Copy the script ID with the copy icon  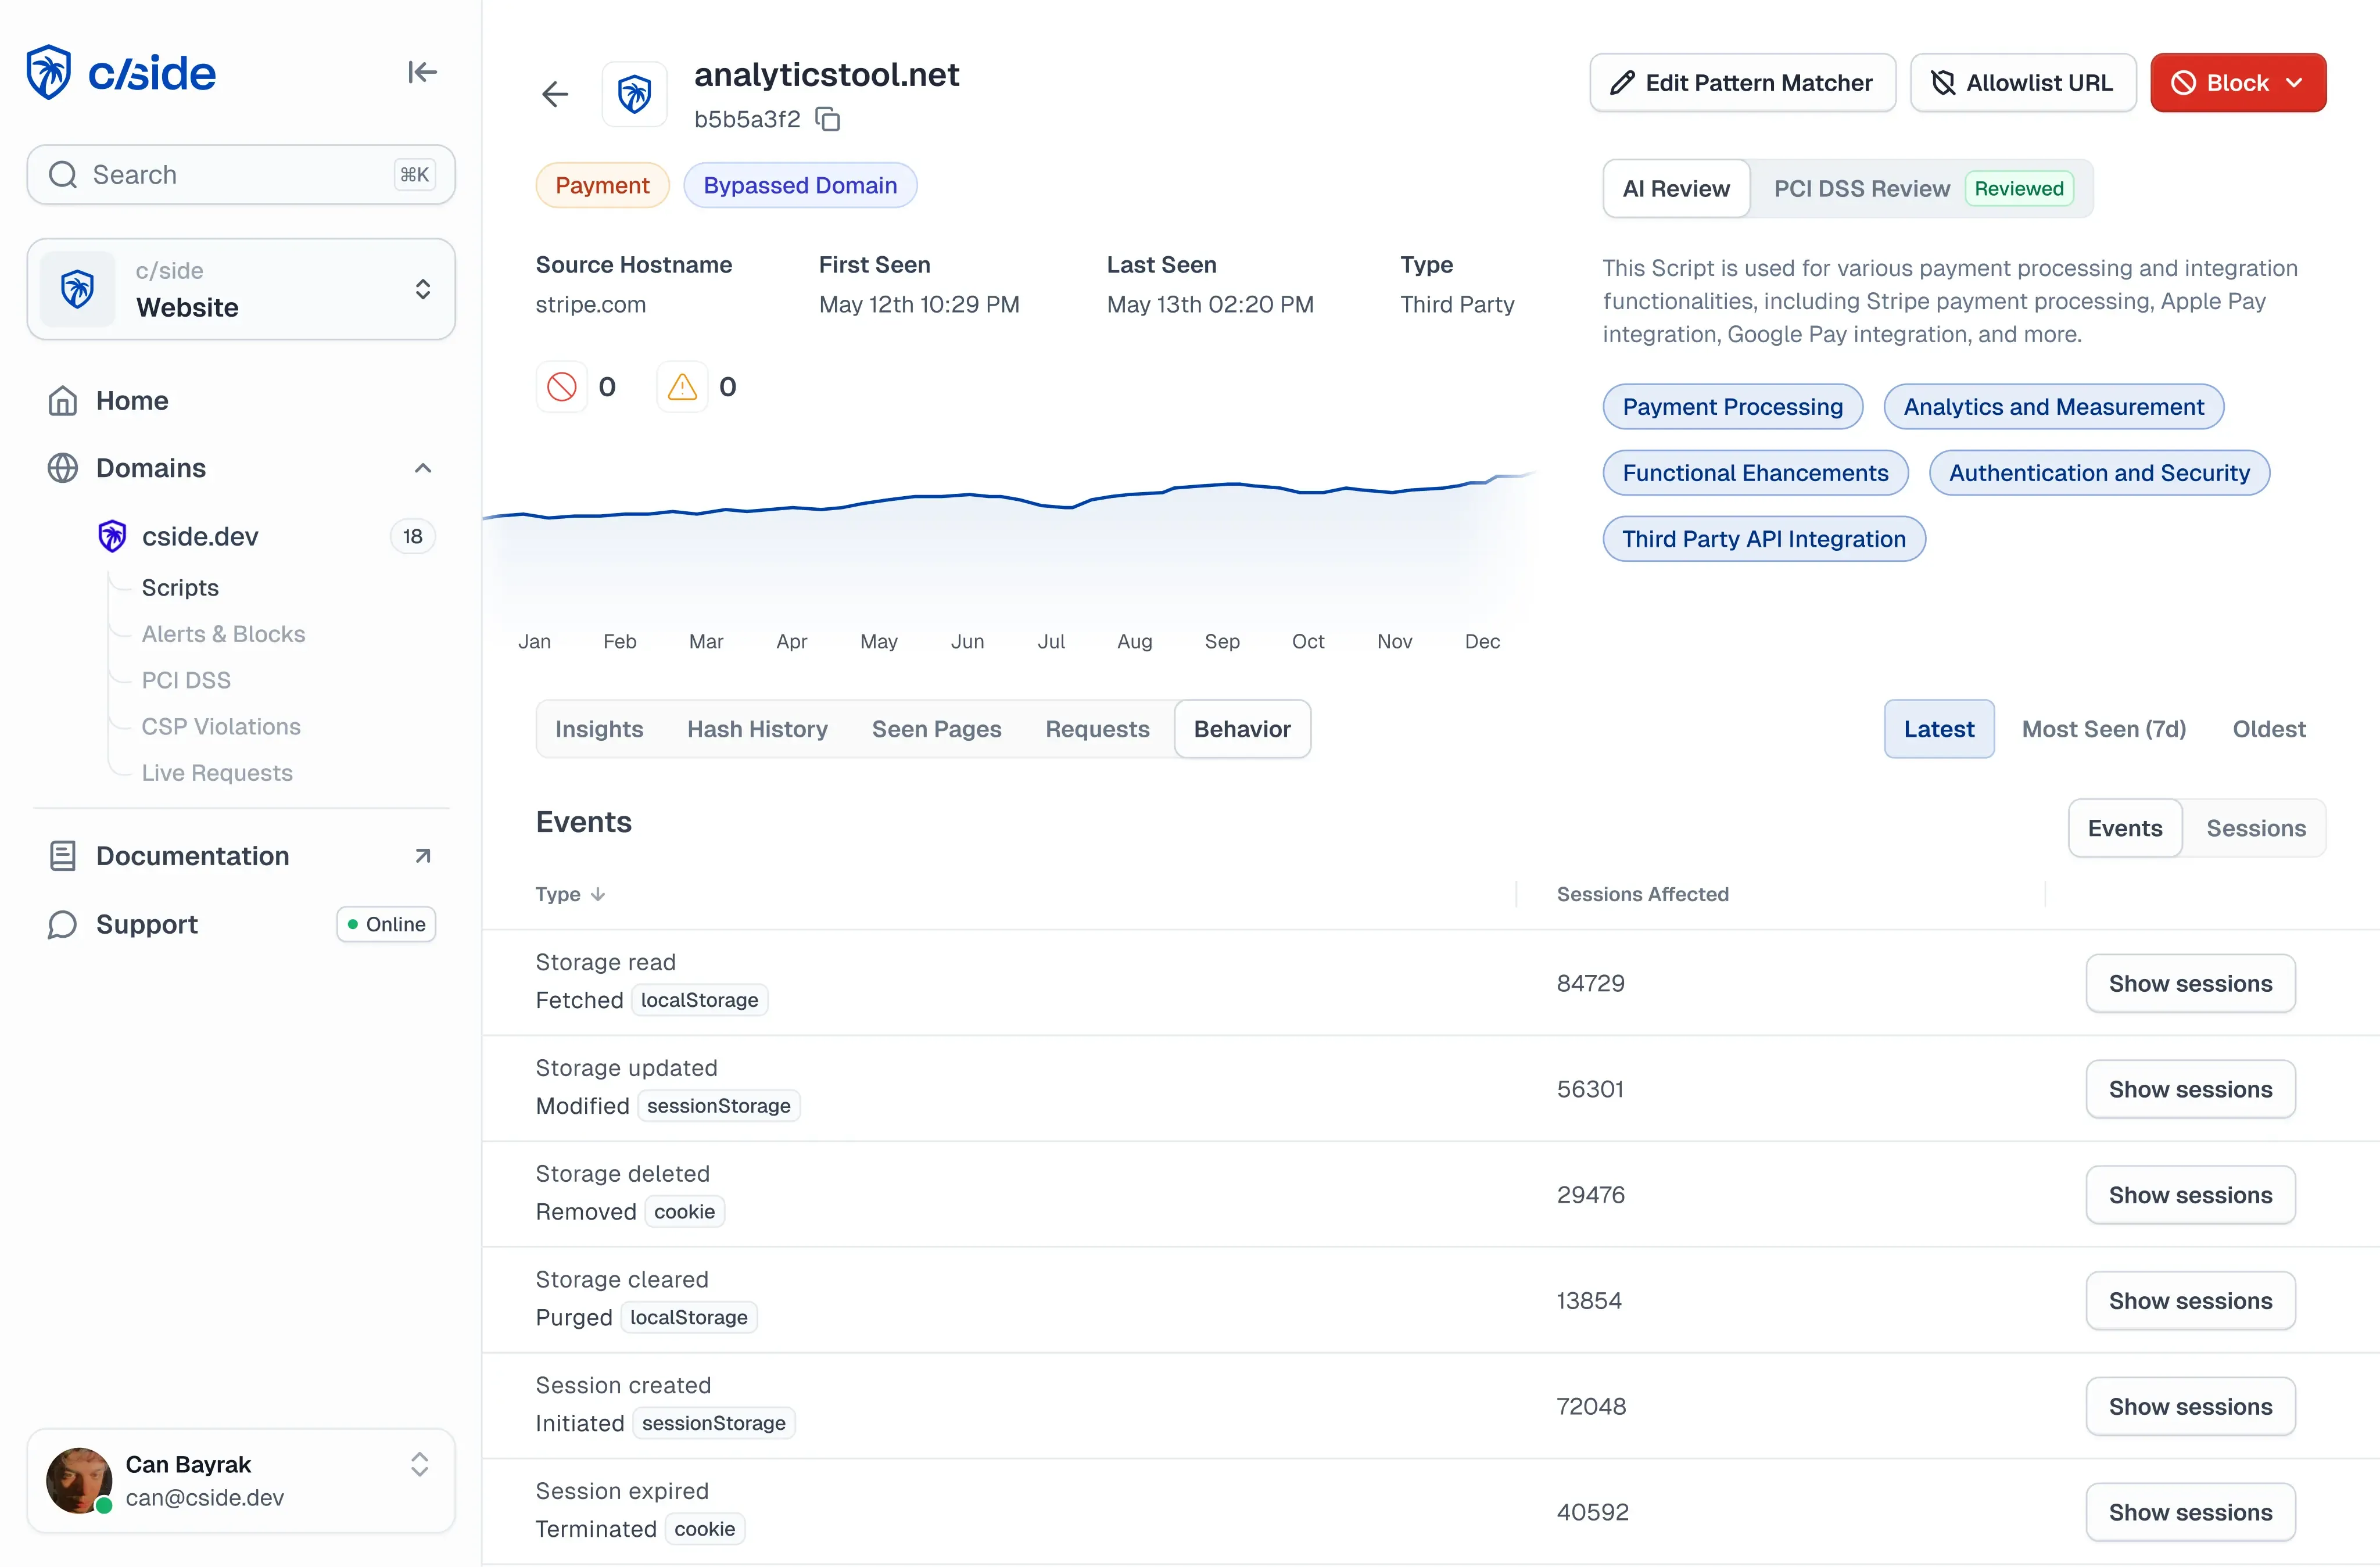[827, 118]
